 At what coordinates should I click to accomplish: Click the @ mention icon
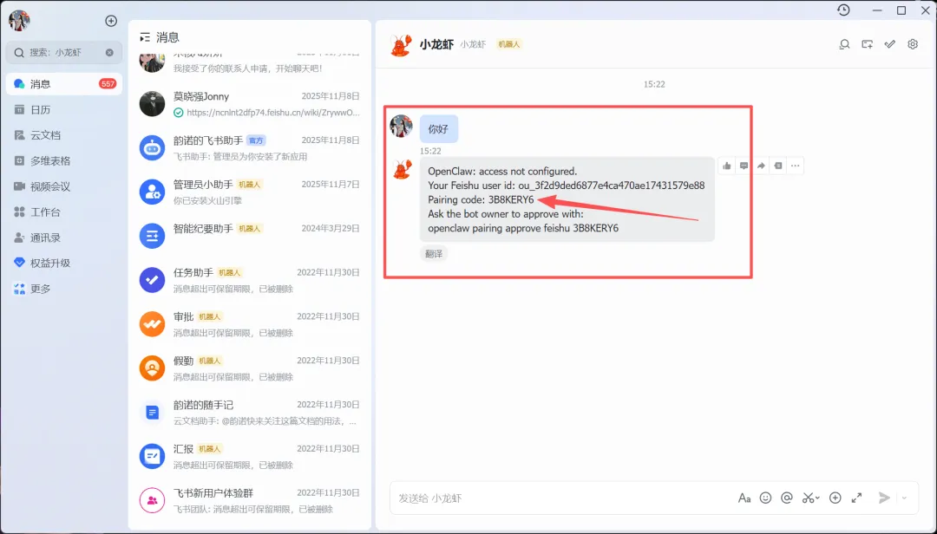(786, 498)
